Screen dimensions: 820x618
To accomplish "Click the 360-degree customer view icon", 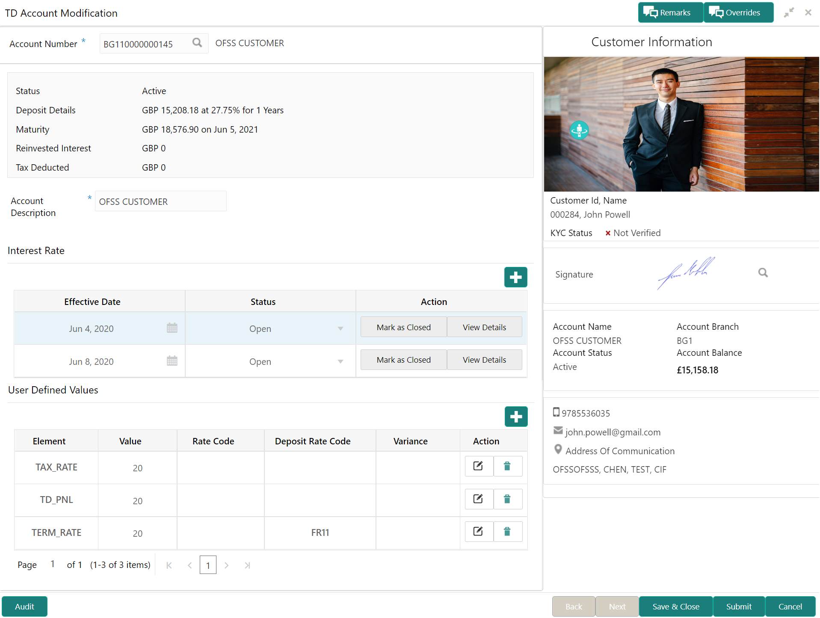I will (579, 130).
